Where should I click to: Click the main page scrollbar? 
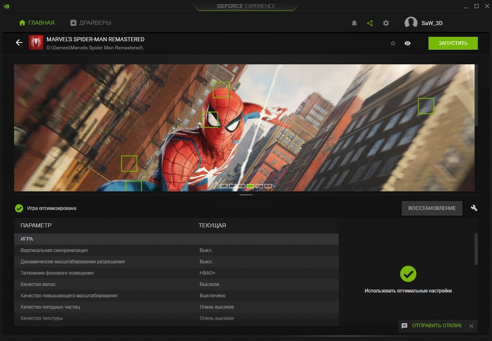pos(476,95)
